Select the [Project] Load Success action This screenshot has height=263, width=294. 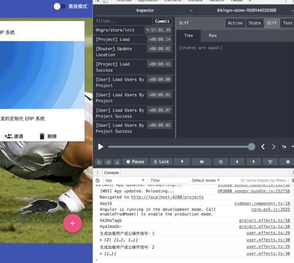[134, 67]
